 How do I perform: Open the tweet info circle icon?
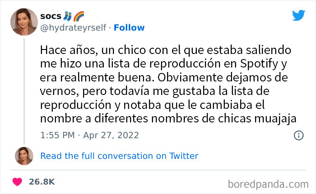298,135
